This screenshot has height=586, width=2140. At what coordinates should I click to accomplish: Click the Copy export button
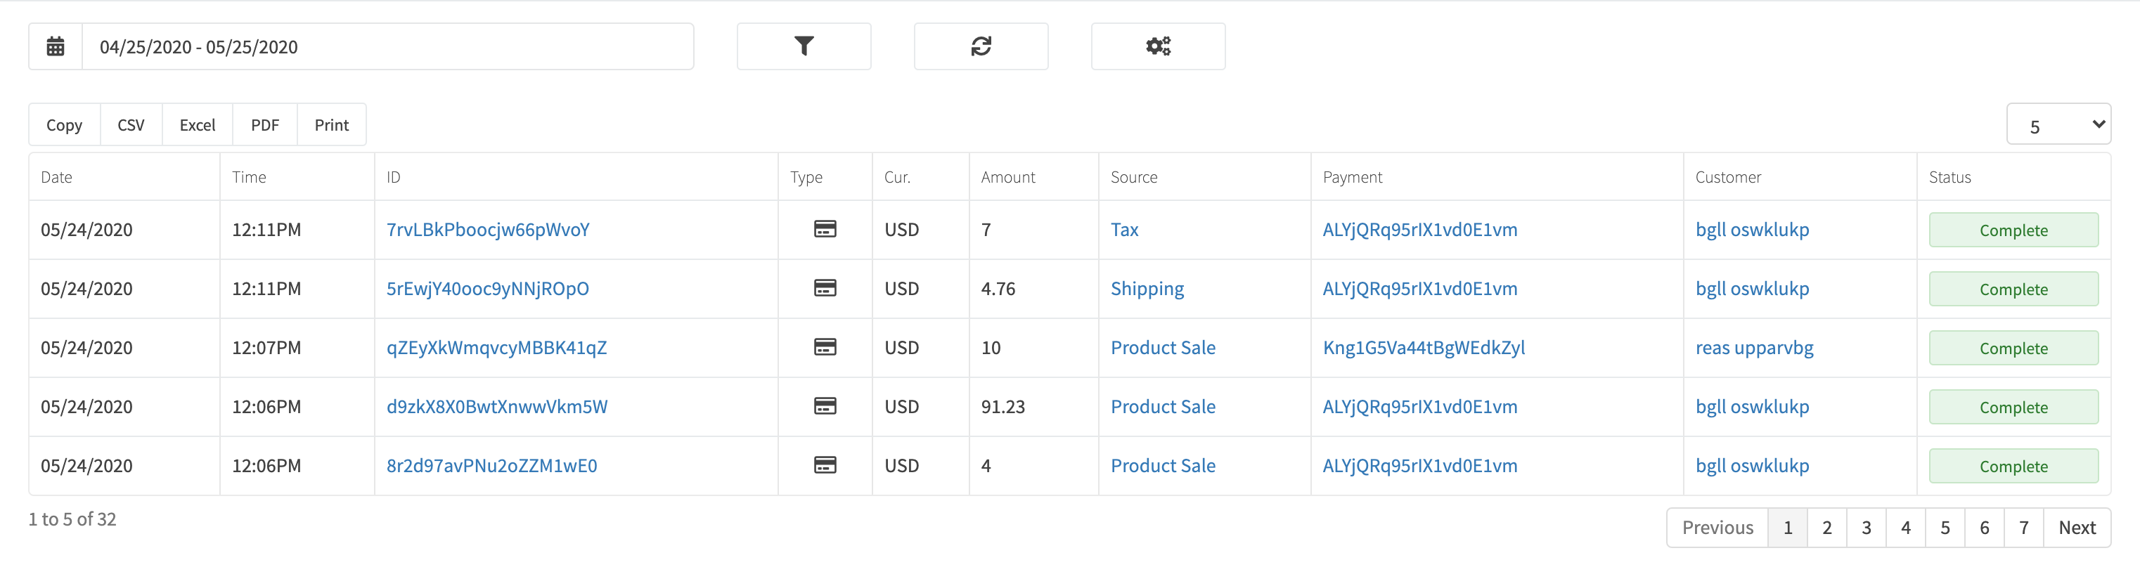click(x=64, y=124)
